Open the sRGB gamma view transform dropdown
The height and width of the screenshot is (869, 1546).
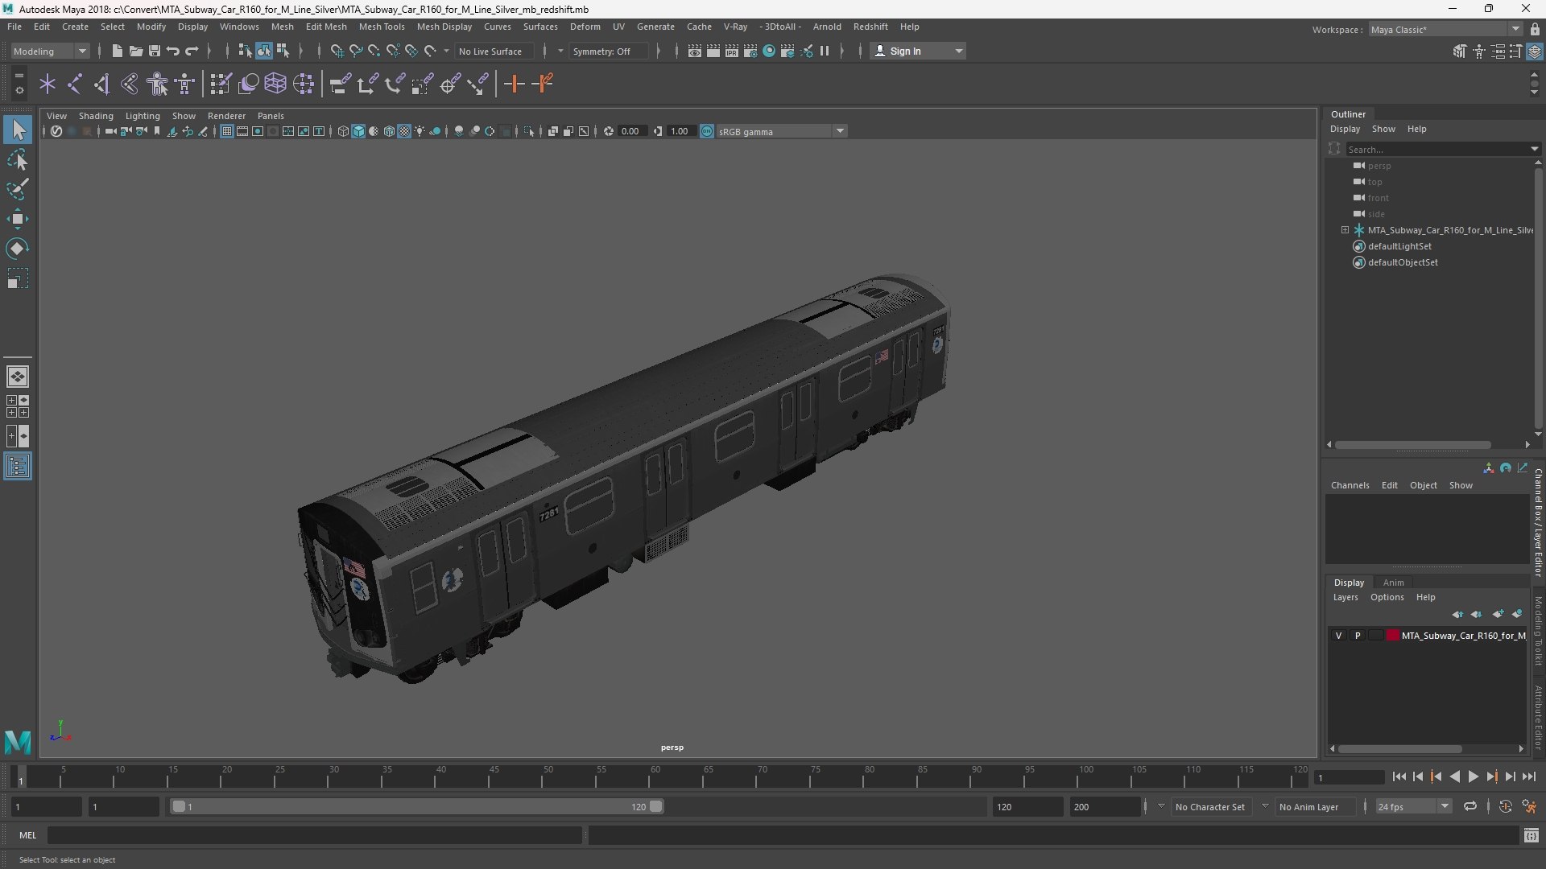click(781, 131)
